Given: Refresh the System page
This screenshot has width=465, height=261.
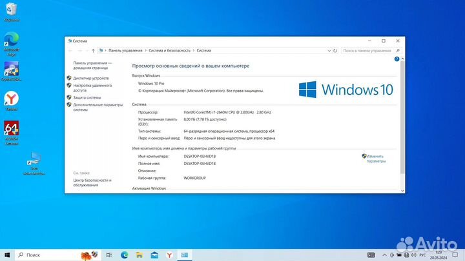Looking at the screenshot, I should [x=335, y=51].
